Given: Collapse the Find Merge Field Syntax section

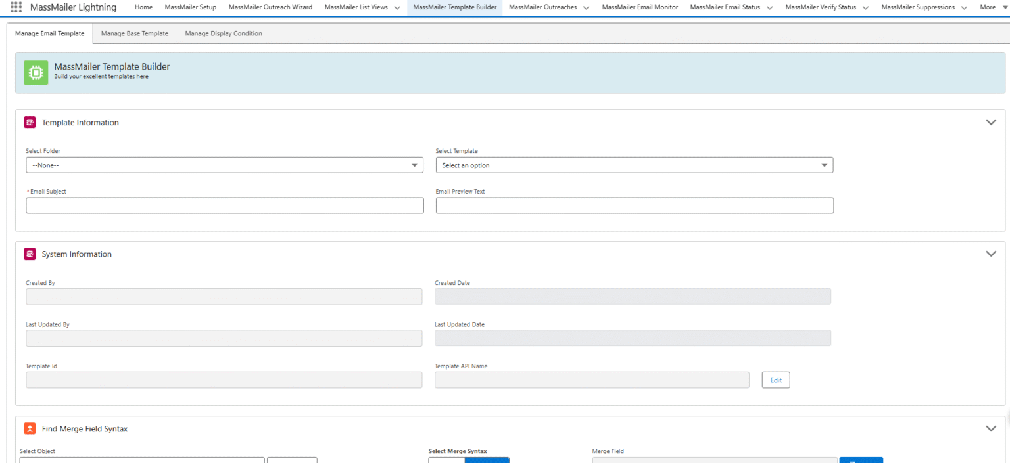Looking at the screenshot, I should pos(991,428).
